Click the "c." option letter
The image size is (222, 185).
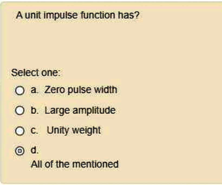tap(34, 131)
